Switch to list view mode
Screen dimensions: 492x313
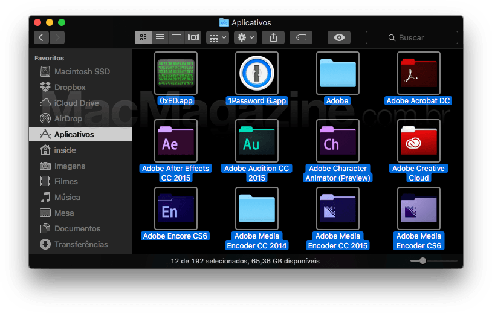point(160,37)
